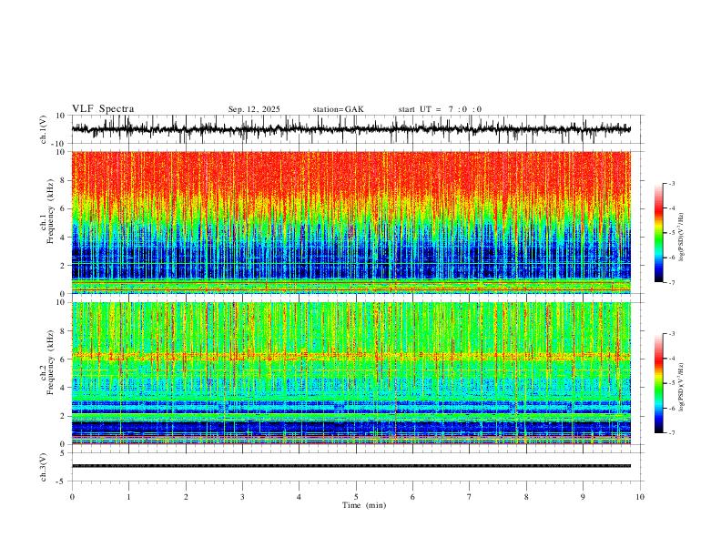721x557 pixels.
Task: Click the ch.2 spectrogram color scale bar
Action: pyautogui.click(x=658, y=383)
